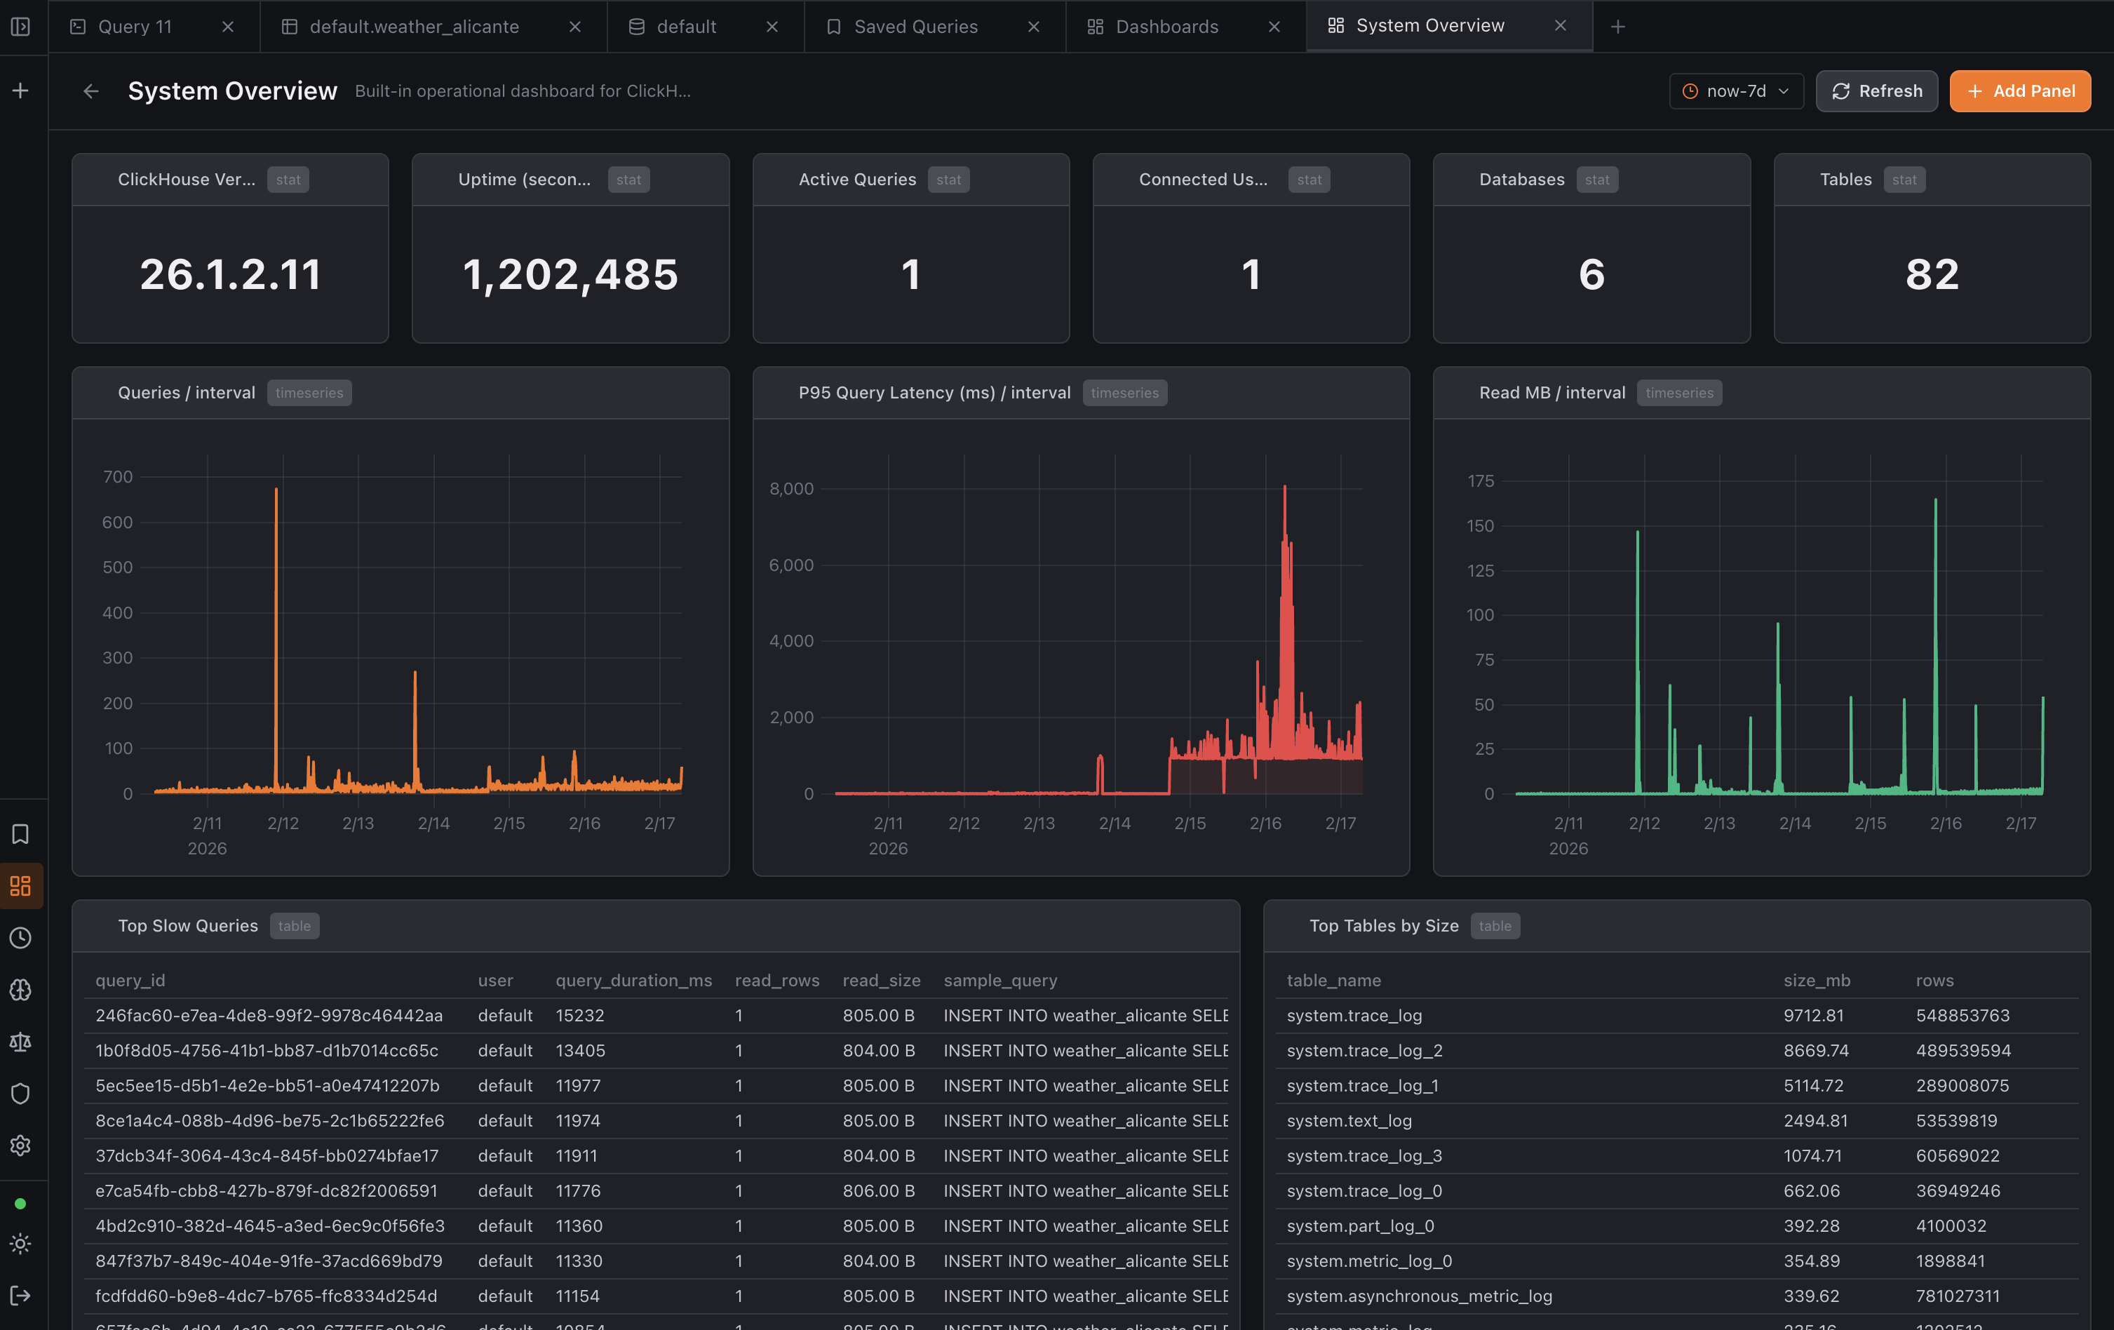Click the Add Panel button
Screen dimensions: 2114x1330
(x=2019, y=90)
